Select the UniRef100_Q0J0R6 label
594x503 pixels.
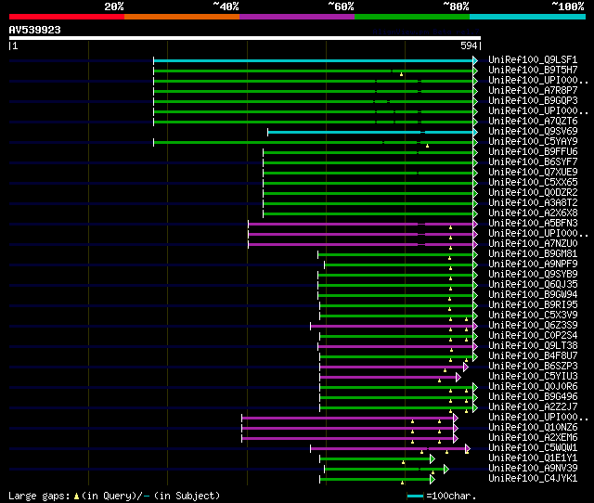tap(533, 387)
